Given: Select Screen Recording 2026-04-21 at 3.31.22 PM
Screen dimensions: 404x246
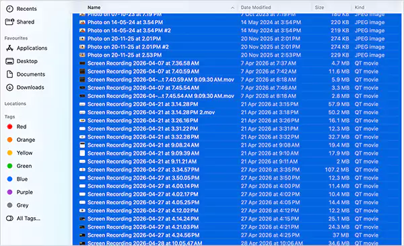Looking at the screenshot, I should tap(143, 129).
